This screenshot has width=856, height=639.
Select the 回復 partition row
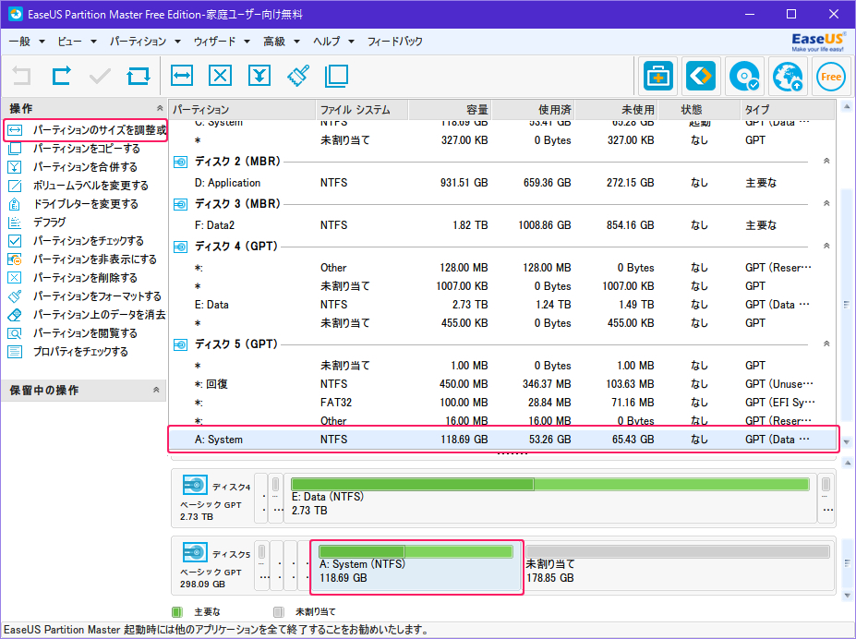(501, 384)
